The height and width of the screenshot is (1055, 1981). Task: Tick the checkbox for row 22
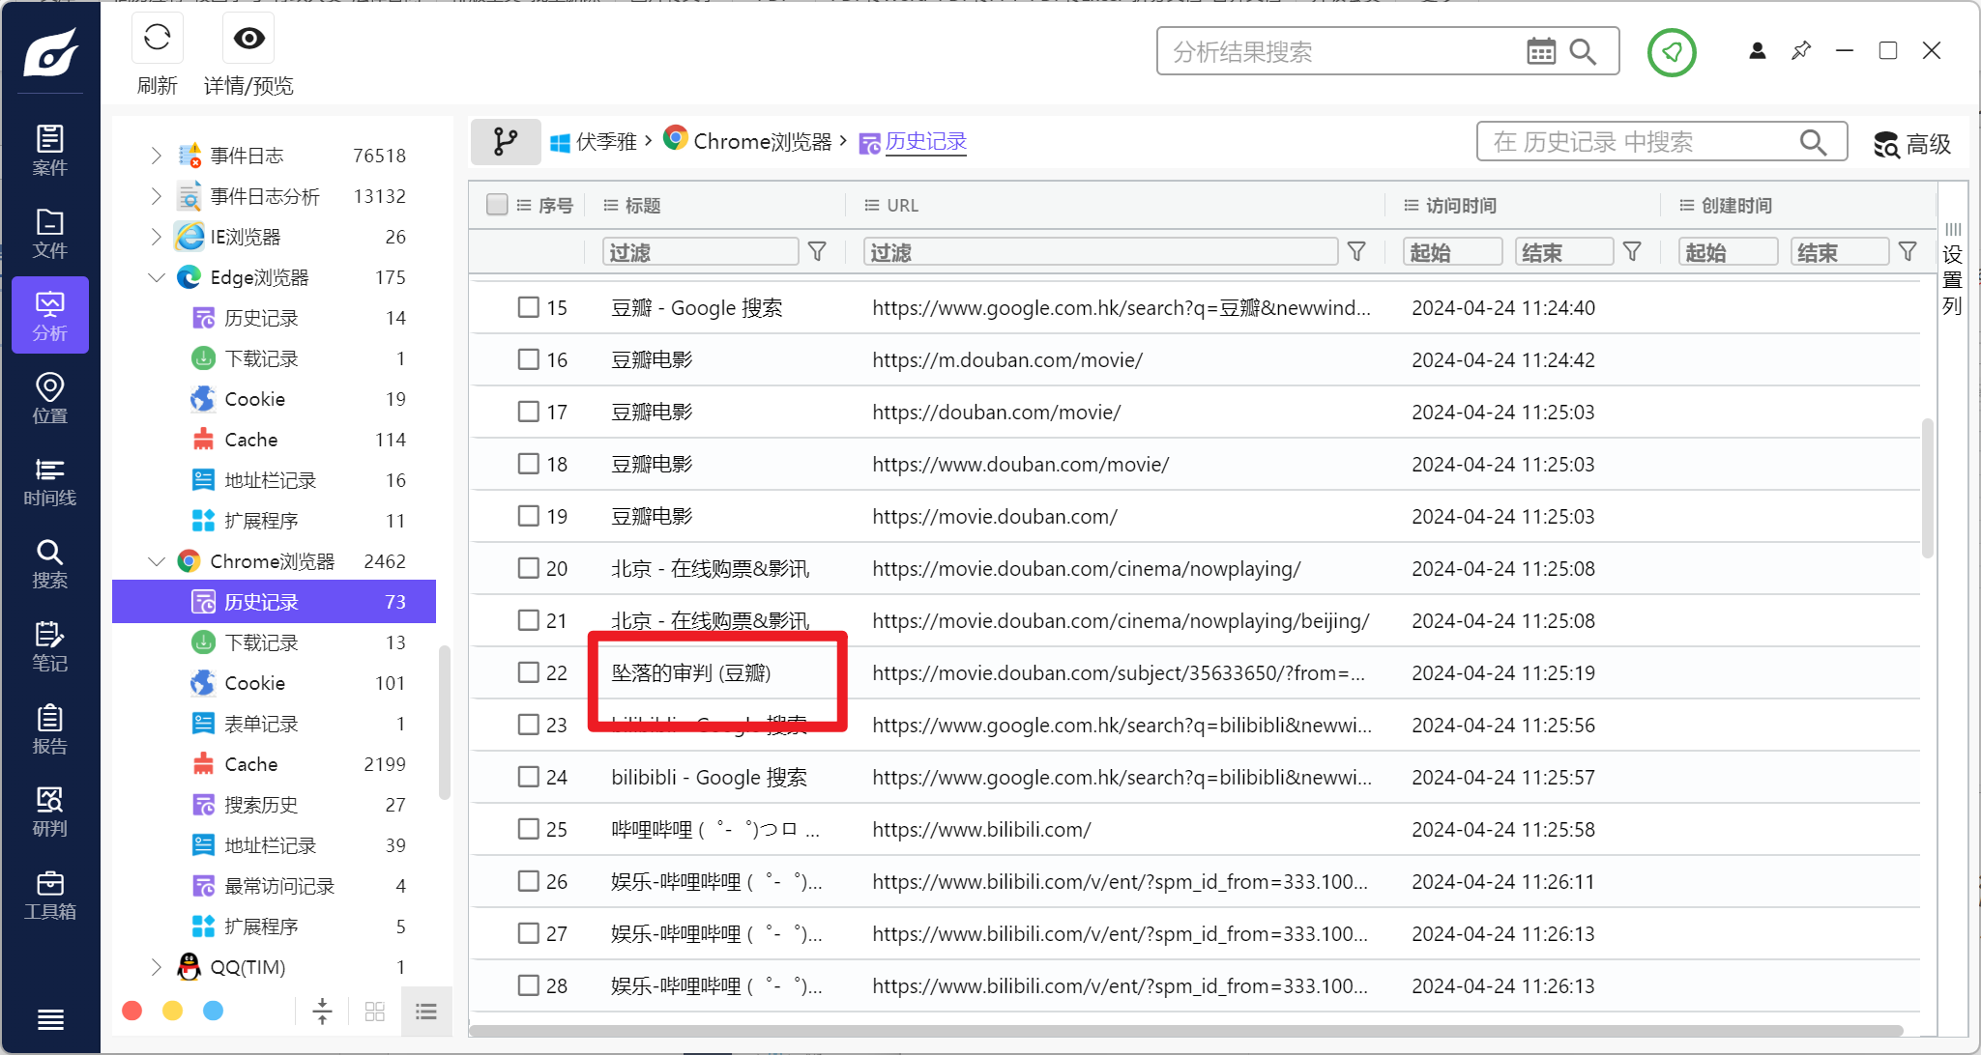point(528,672)
